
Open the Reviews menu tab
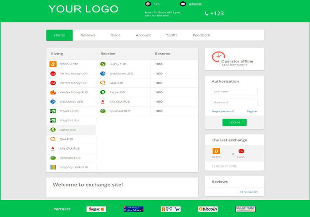click(x=88, y=35)
